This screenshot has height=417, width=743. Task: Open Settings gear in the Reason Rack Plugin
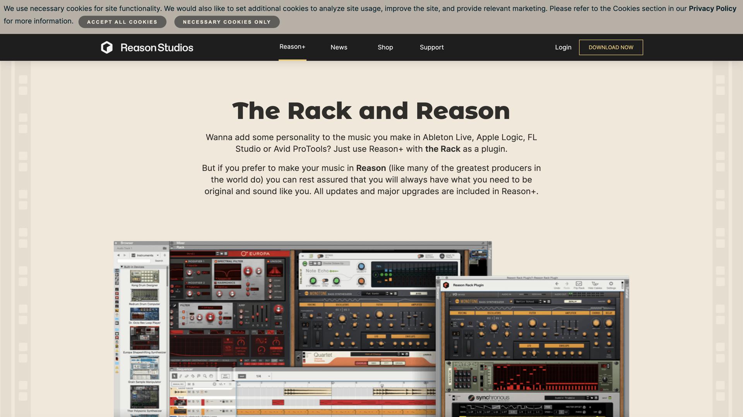tap(611, 283)
